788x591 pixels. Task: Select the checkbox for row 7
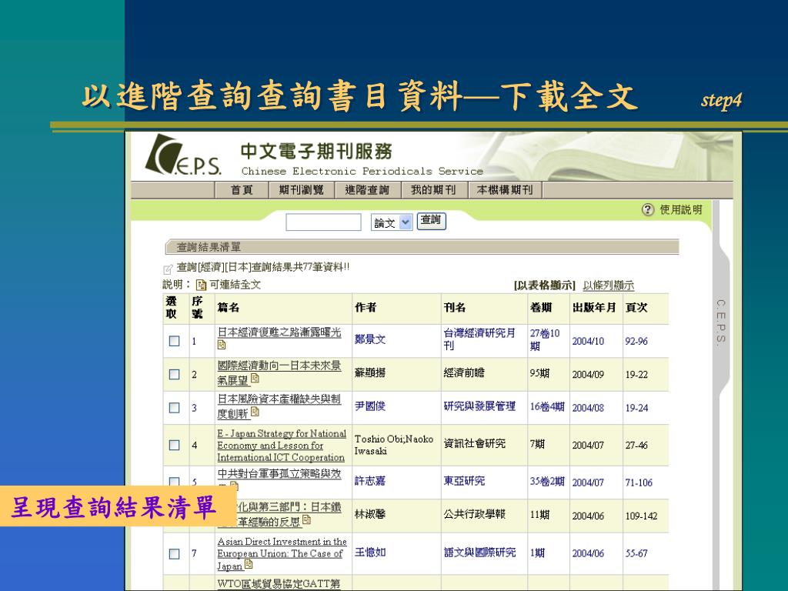(175, 553)
